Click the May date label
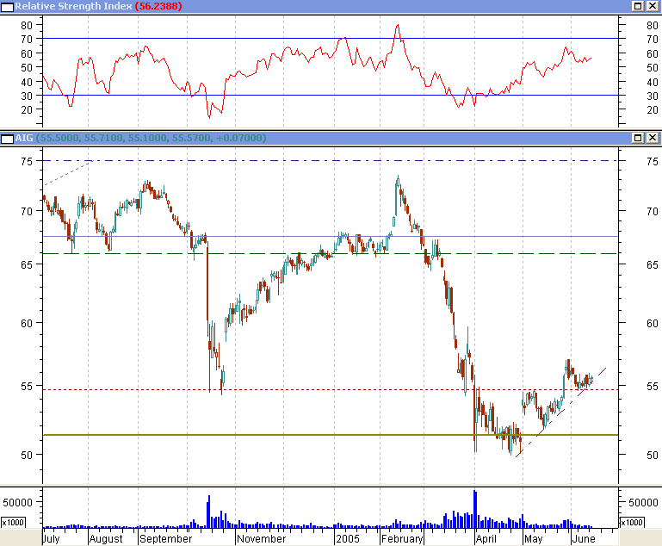Viewport: 662px width, 546px height. pos(533,539)
